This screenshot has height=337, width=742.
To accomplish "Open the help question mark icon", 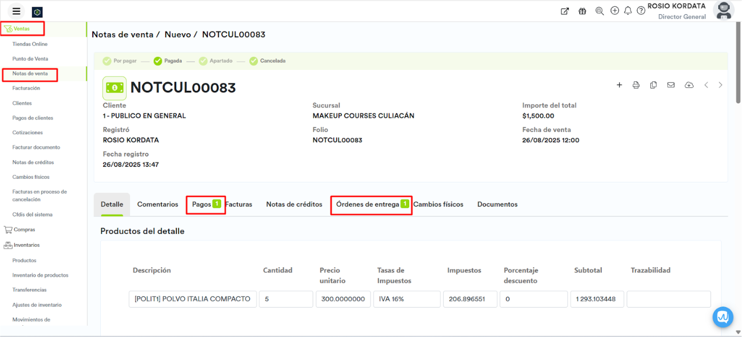I will [641, 11].
